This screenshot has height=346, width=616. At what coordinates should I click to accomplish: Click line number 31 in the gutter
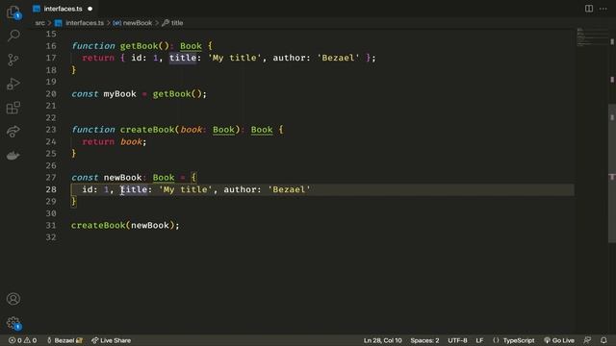51,225
